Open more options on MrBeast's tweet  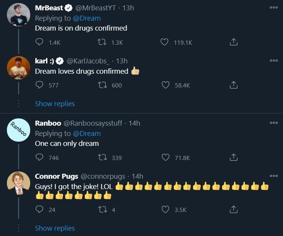point(273,8)
